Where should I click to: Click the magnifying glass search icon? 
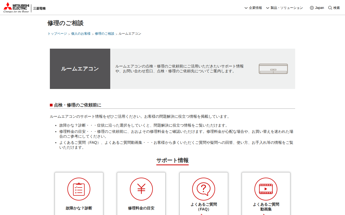click(x=330, y=8)
